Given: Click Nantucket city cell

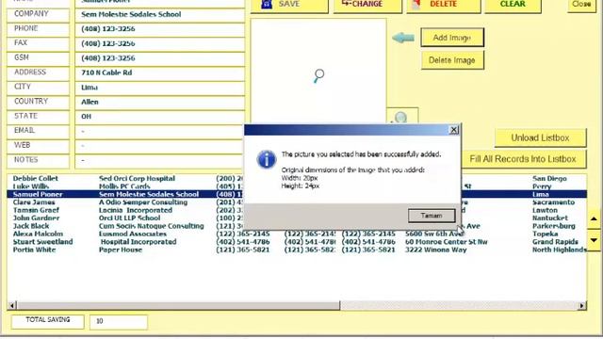Looking at the screenshot, I should pos(550,218).
